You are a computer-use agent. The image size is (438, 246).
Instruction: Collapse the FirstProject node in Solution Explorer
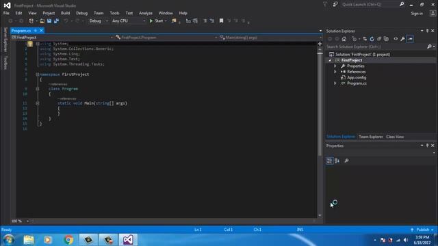tap(330, 60)
